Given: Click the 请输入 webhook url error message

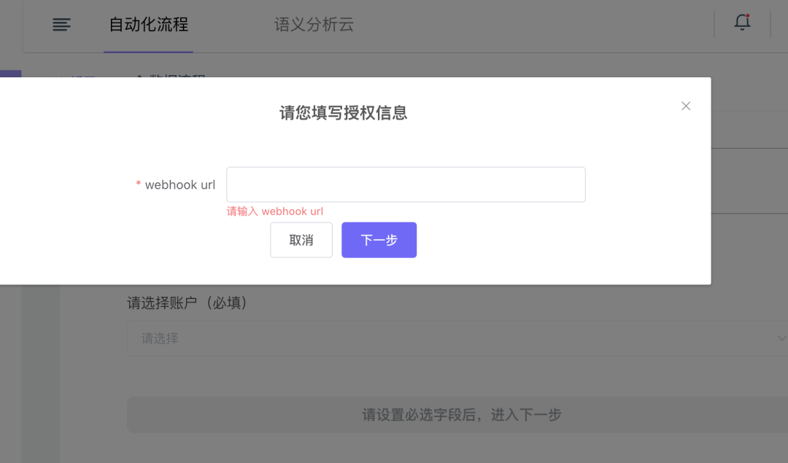Looking at the screenshot, I should click(275, 211).
